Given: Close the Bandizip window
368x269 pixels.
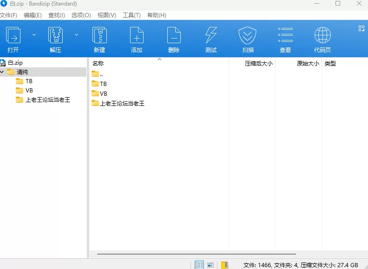Looking at the screenshot, I should pyautogui.click(x=359, y=3).
